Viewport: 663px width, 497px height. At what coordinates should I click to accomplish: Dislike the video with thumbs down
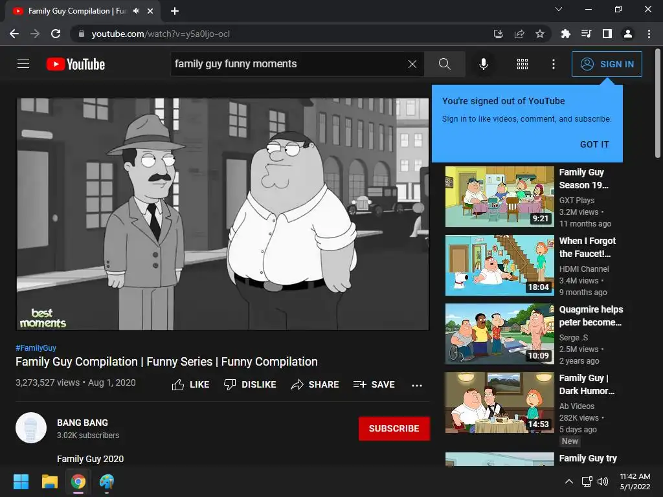click(250, 384)
